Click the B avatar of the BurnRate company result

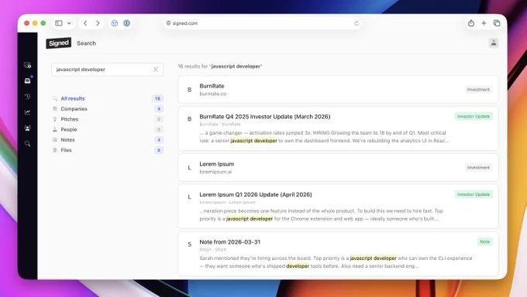click(190, 90)
